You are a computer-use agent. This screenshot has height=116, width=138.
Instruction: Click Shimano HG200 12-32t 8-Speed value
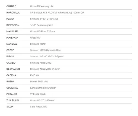pos(47,56)
